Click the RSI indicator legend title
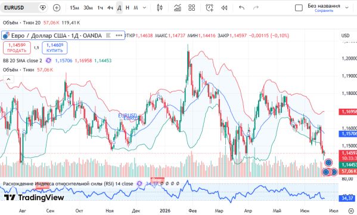The width and height of the screenshot is (357, 215). [x=68, y=184]
